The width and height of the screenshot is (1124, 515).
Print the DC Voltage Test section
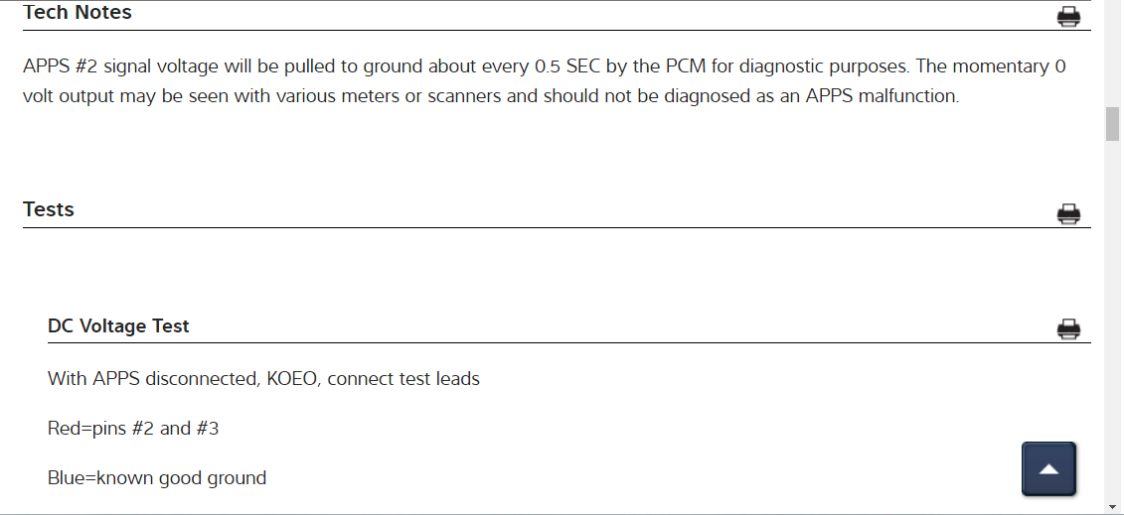pyautogui.click(x=1068, y=328)
